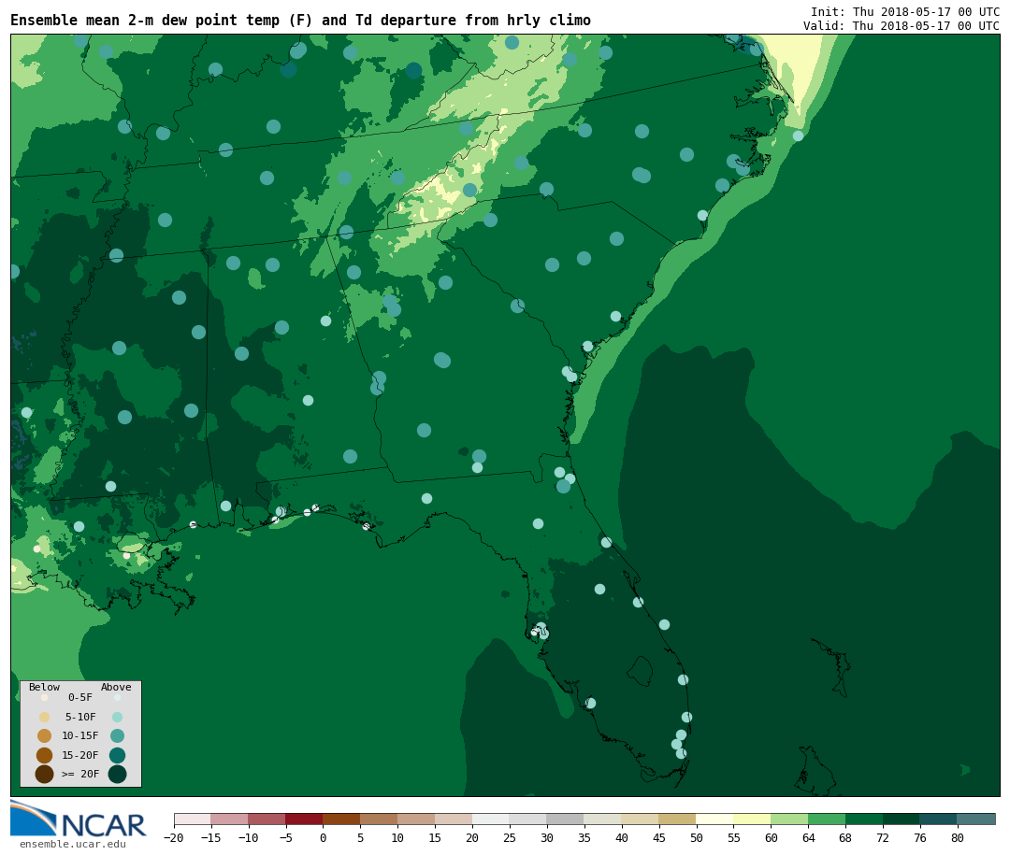Click the '>= 20F' legend label
1010x855 pixels.
[x=80, y=774]
